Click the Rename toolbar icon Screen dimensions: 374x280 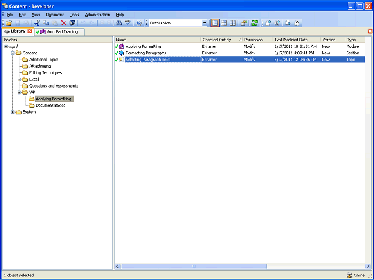click(72, 23)
